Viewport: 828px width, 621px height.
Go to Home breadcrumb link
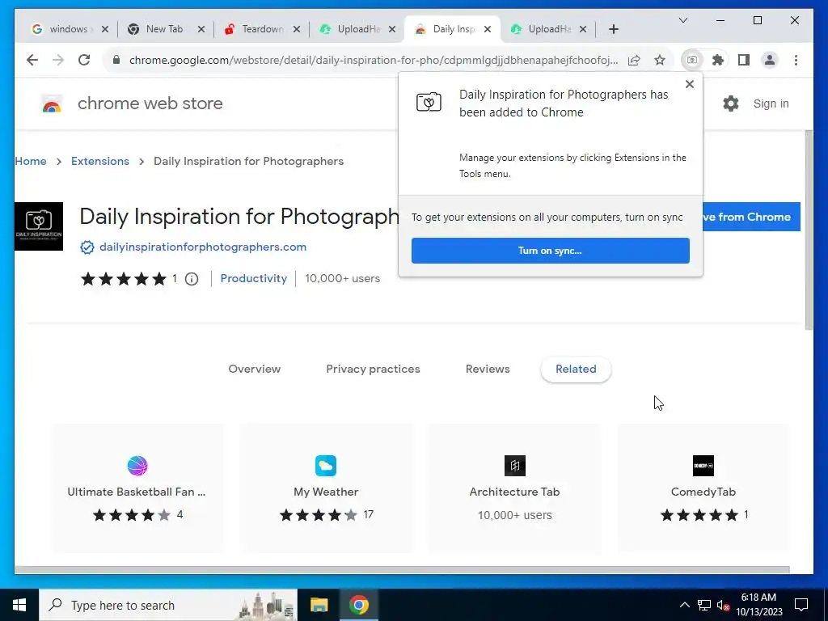point(31,161)
